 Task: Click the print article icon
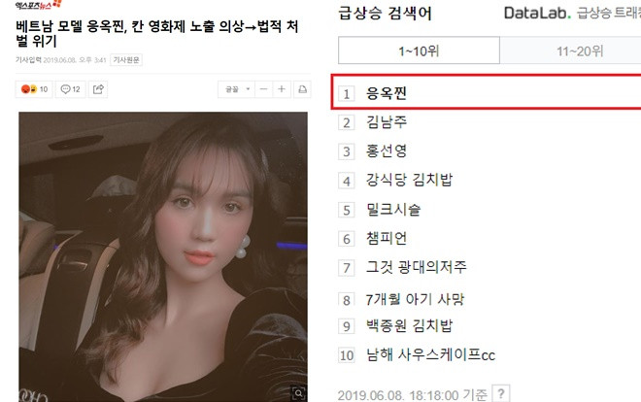tap(302, 89)
